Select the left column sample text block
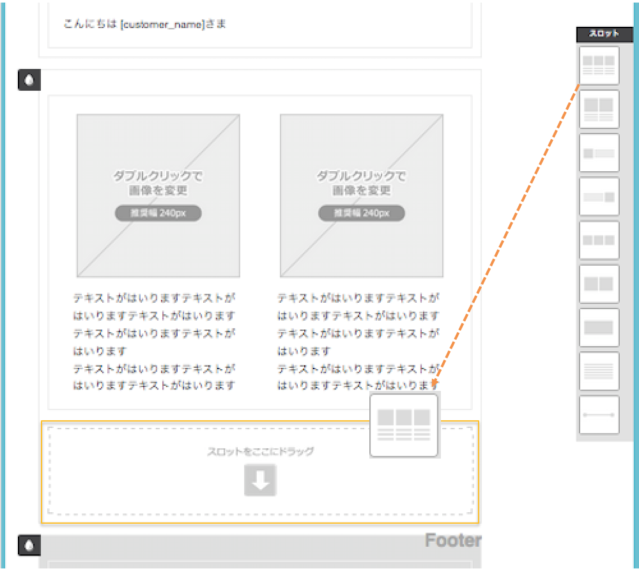The image size is (639, 571). pyautogui.click(x=154, y=342)
